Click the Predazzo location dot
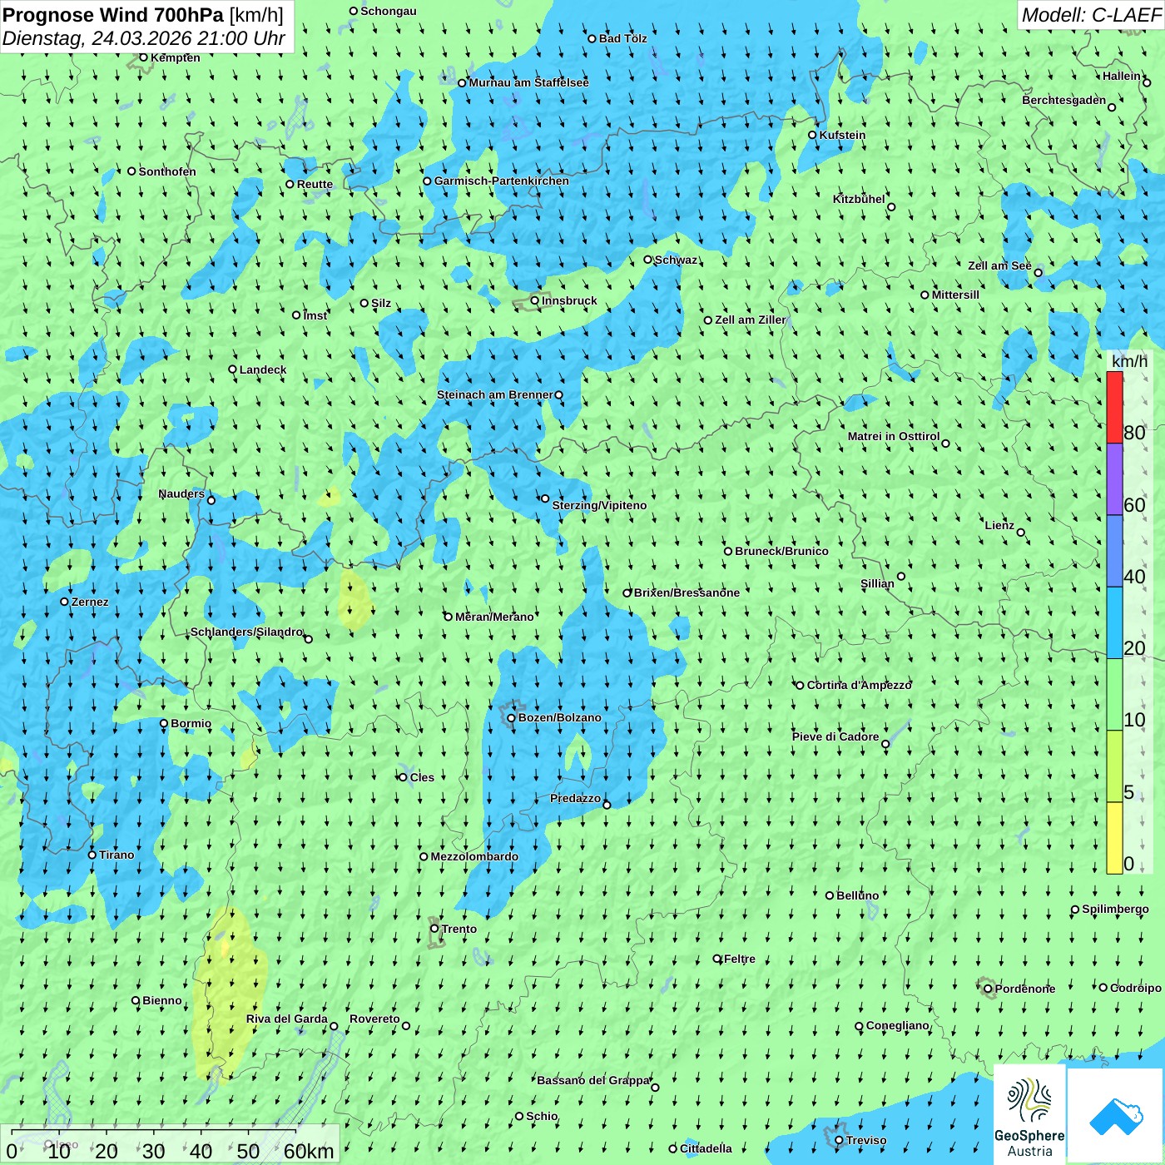The height and width of the screenshot is (1165, 1165). click(x=607, y=805)
